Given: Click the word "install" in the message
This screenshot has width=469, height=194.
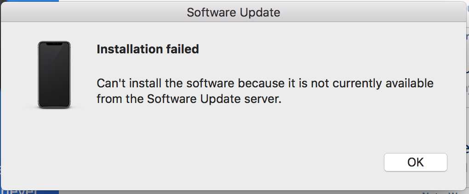Looking at the screenshot, I should [141, 84].
